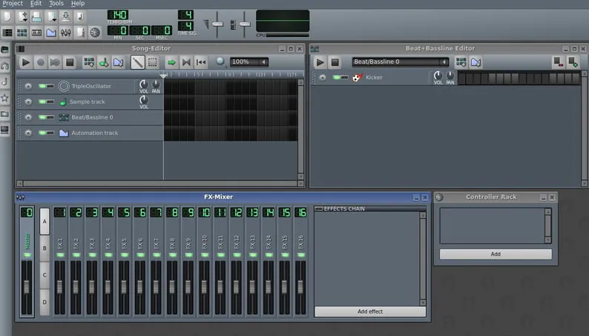Open the Tools menu
This screenshot has height=336, width=589.
click(x=56, y=4)
